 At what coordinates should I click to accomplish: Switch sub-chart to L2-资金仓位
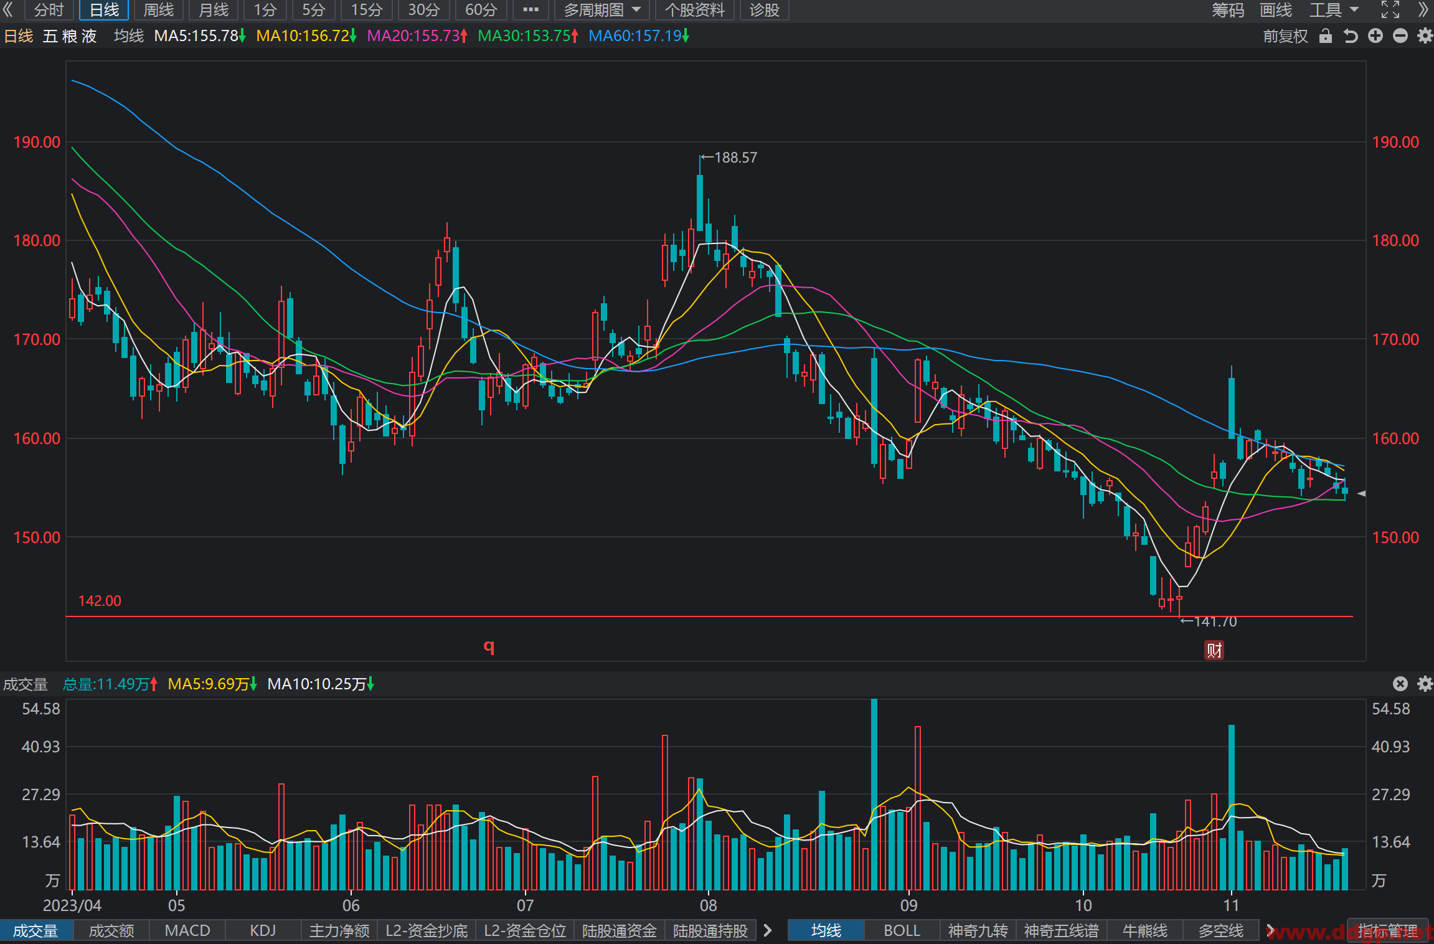click(x=525, y=930)
